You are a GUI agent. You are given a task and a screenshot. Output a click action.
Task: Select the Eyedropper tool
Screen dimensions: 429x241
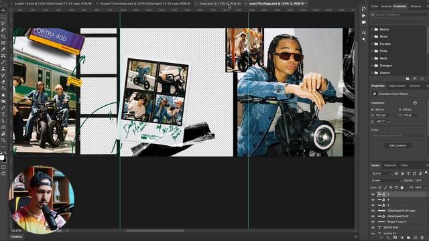[3, 49]
